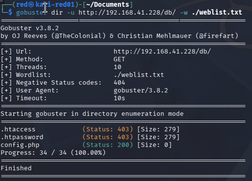This screenshot has height=181, width=252.
Task: Click the ./weblist.txt argument in command
Action: tap(217, 12)
